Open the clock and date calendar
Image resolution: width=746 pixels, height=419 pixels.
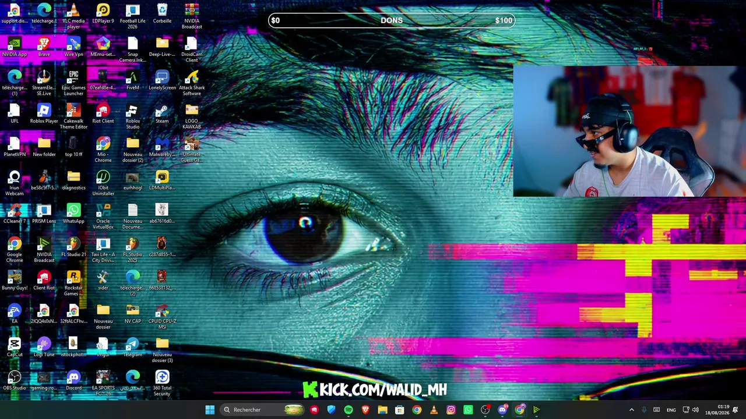[717, 410]
